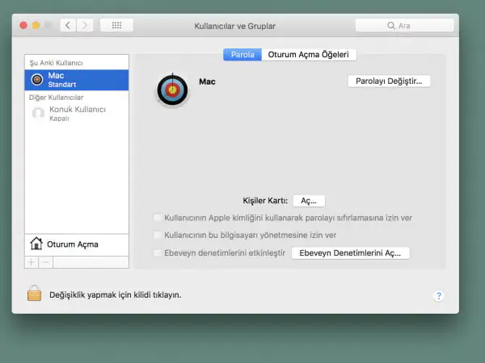Click the magnifier icon in search field
This screenshot has width=485, height=363.
(391, 26)
